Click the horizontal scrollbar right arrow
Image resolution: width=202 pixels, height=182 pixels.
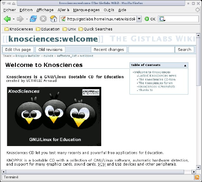(194, 172)
